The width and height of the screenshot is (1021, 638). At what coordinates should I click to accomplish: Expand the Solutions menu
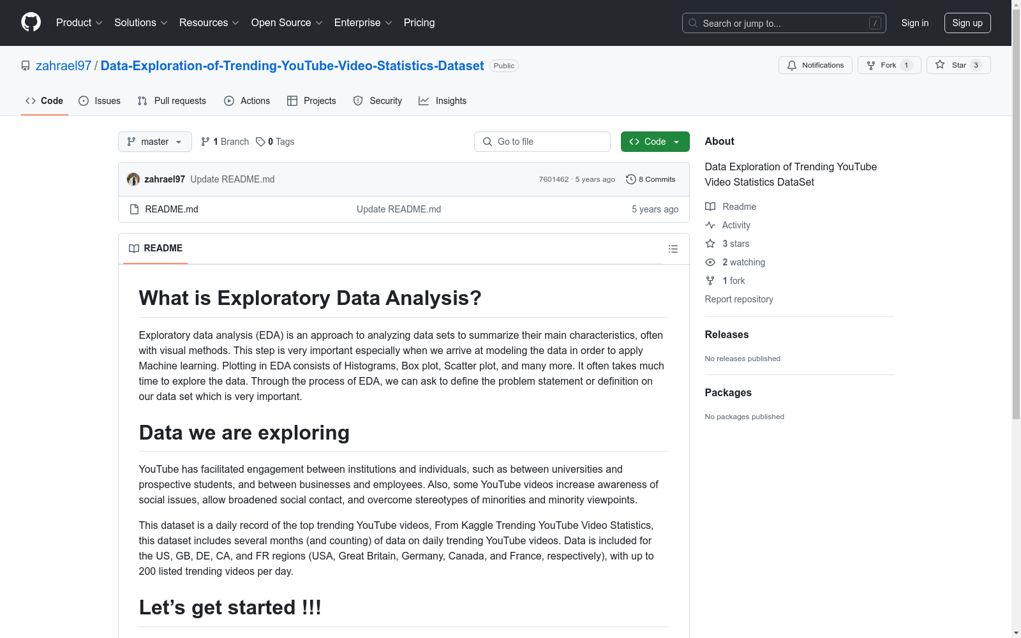[x=140, y=22]
